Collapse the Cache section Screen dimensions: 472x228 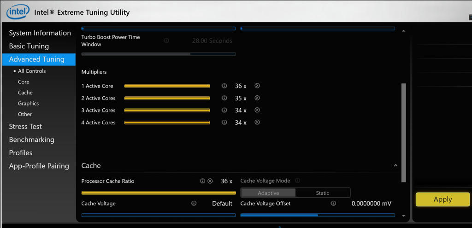395,165
